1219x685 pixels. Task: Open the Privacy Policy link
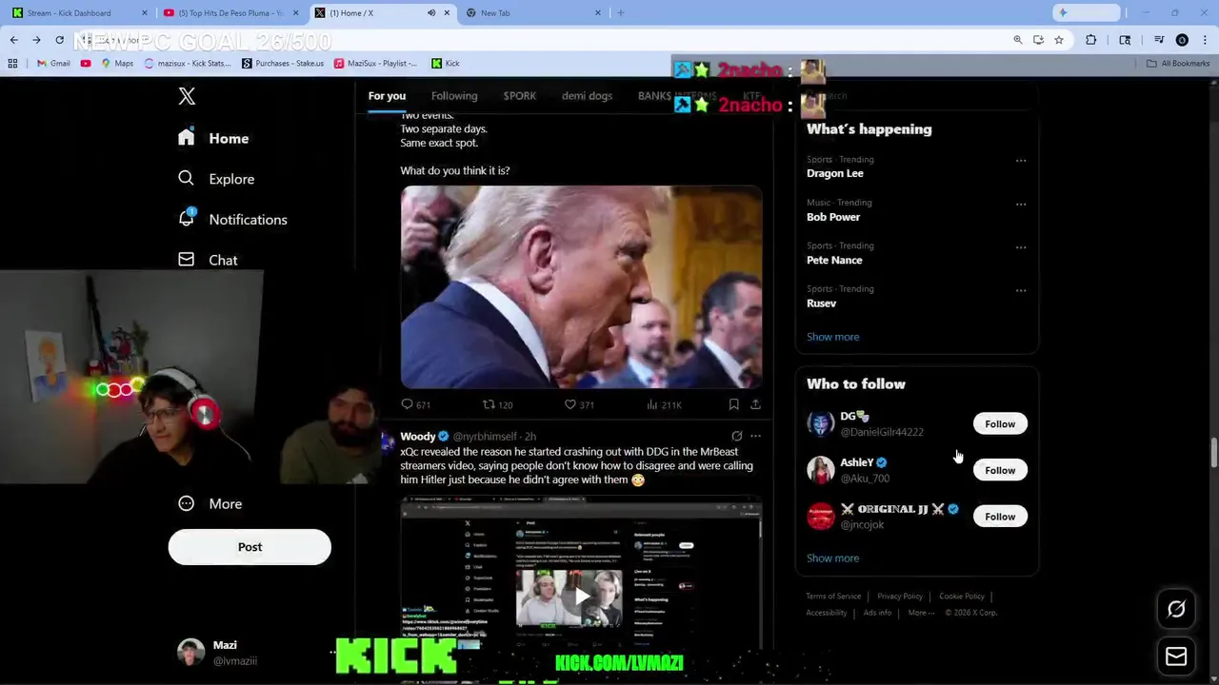pos(900,597)
